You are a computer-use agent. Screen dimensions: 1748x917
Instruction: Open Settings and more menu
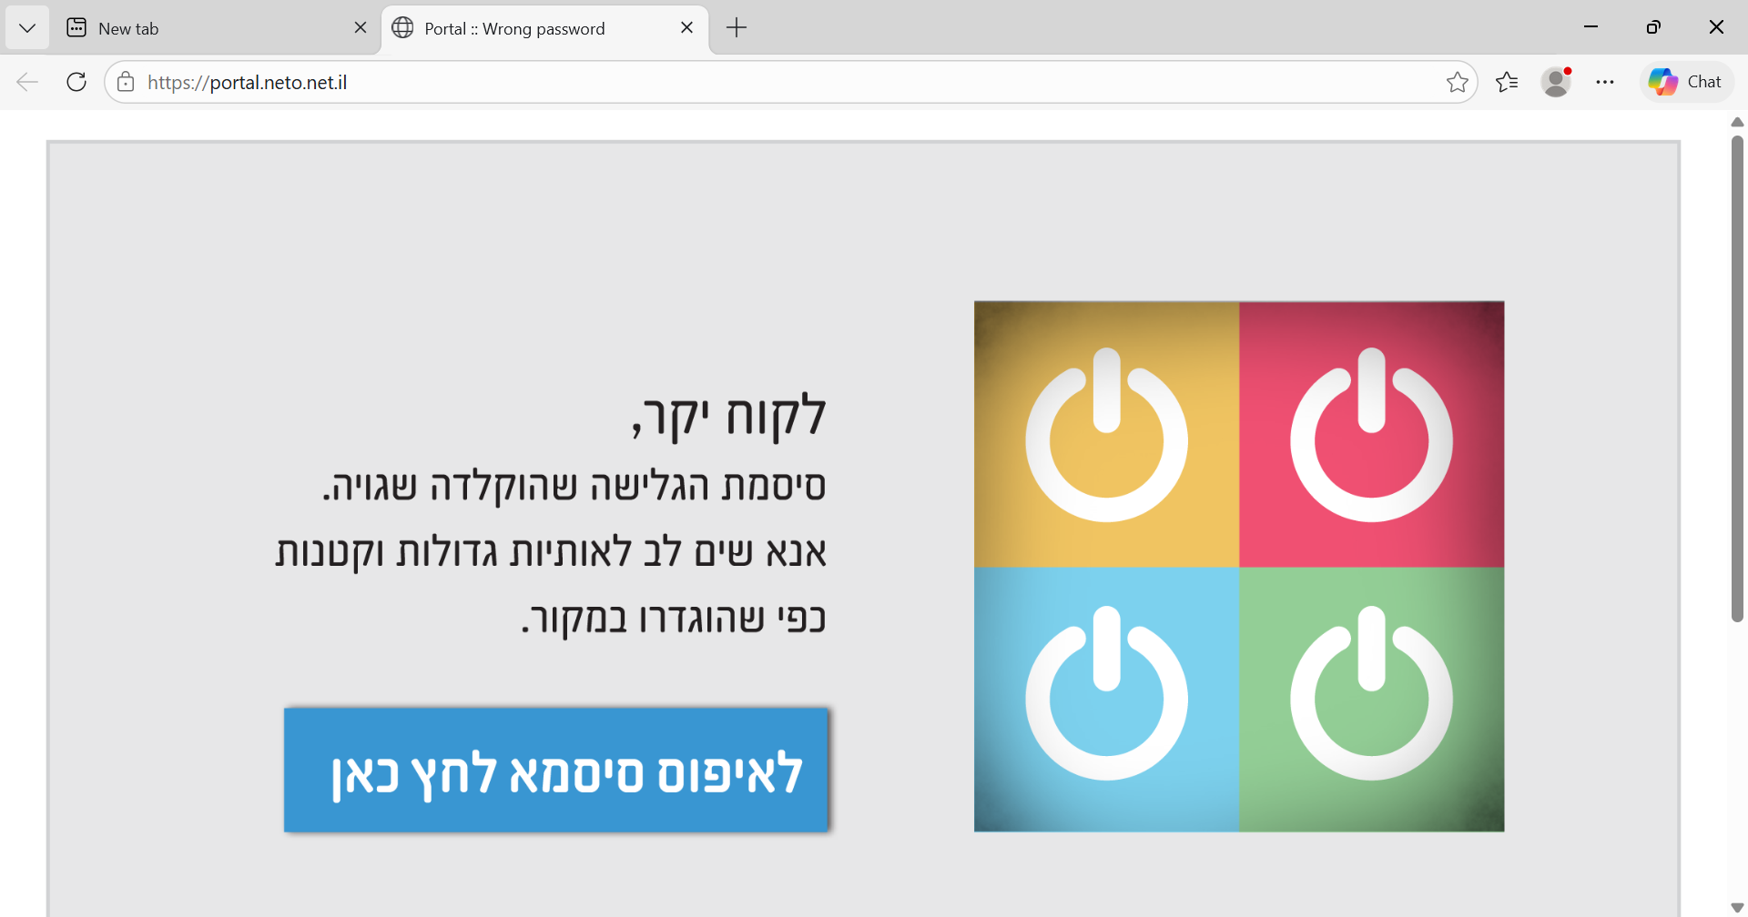point(1605,82)
